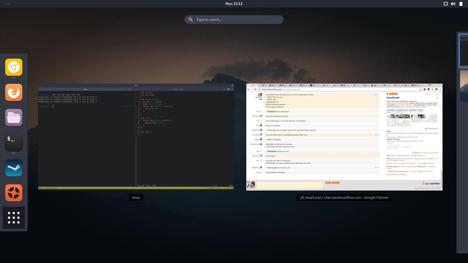Click the red shield extension icon
468x263 pixels.
tap(424, 89)
